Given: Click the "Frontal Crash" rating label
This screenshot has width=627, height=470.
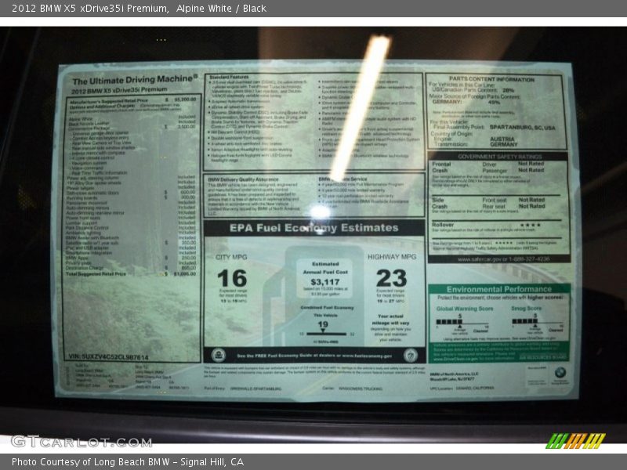Looking at the screenshot, I should coord(441,167).
